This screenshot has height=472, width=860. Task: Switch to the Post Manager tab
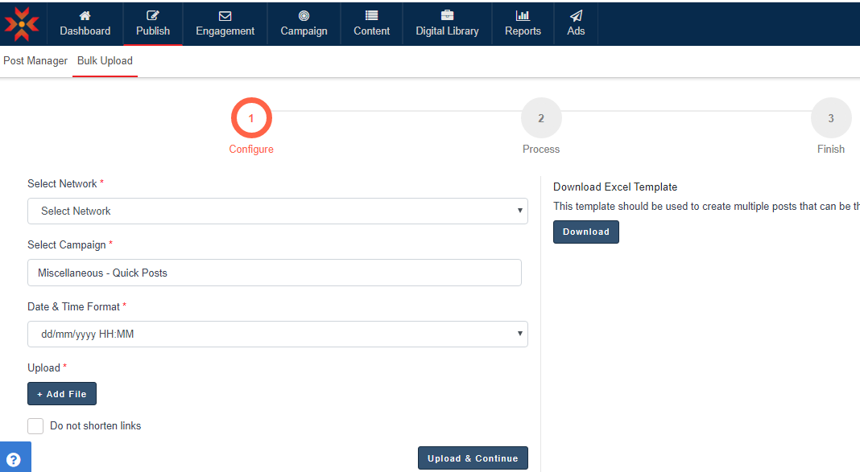click(x=35, y=61)
